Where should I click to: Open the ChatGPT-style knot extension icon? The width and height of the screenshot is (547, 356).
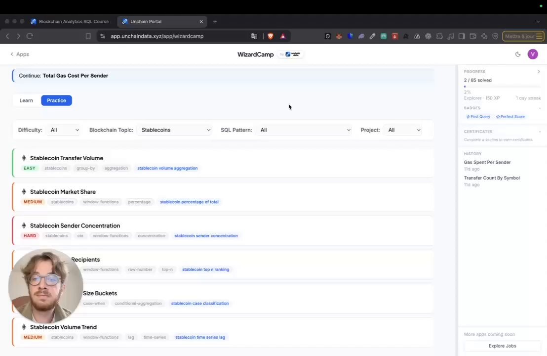[429, 36]
